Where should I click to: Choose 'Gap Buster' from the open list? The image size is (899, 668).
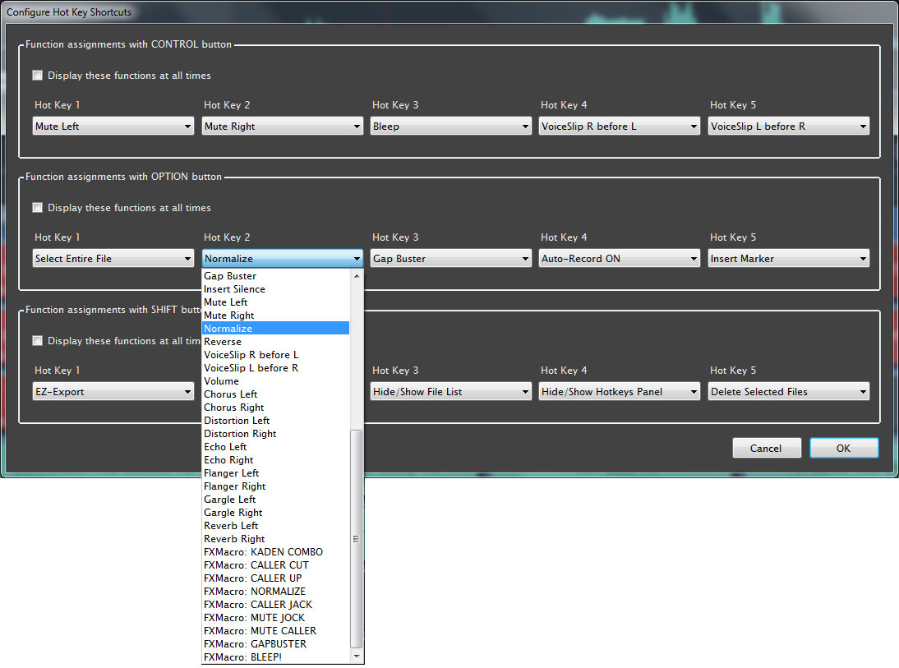coord(276,276)
